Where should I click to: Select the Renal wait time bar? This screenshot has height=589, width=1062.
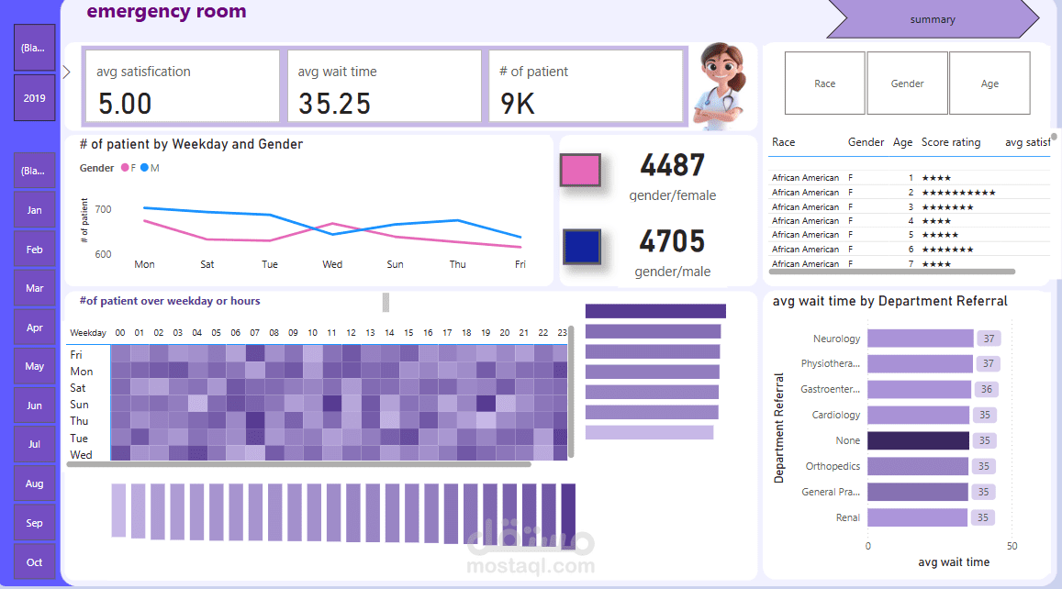pos(917,518)
